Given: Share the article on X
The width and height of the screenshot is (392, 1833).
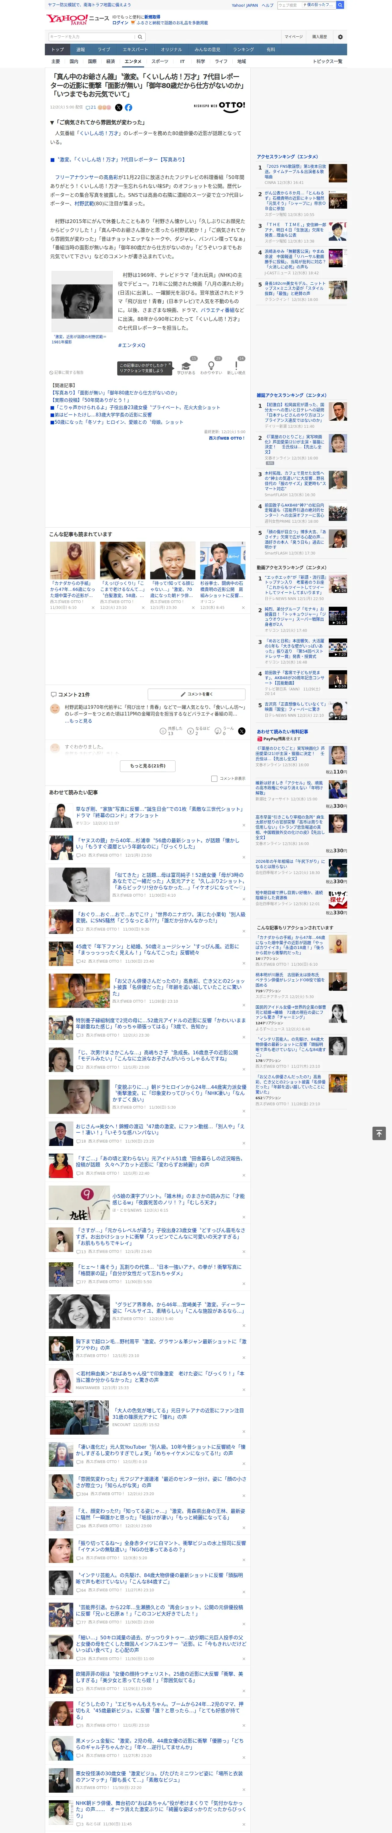Looking at the screenshot, I should click(x=119, y=108).
